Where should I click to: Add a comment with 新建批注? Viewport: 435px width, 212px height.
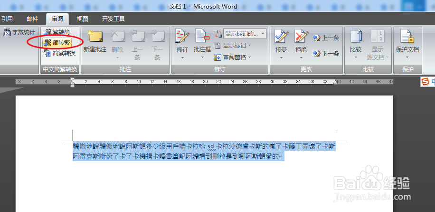pos(95,42)
